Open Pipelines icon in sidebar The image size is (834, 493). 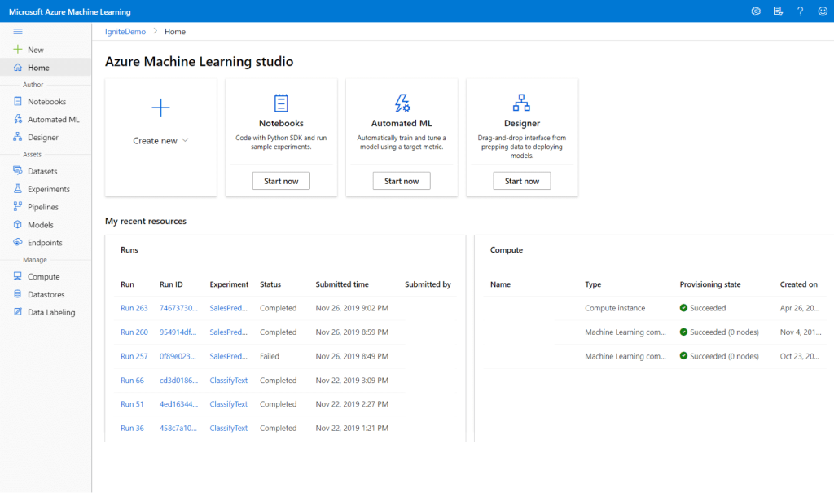point(18,206)
